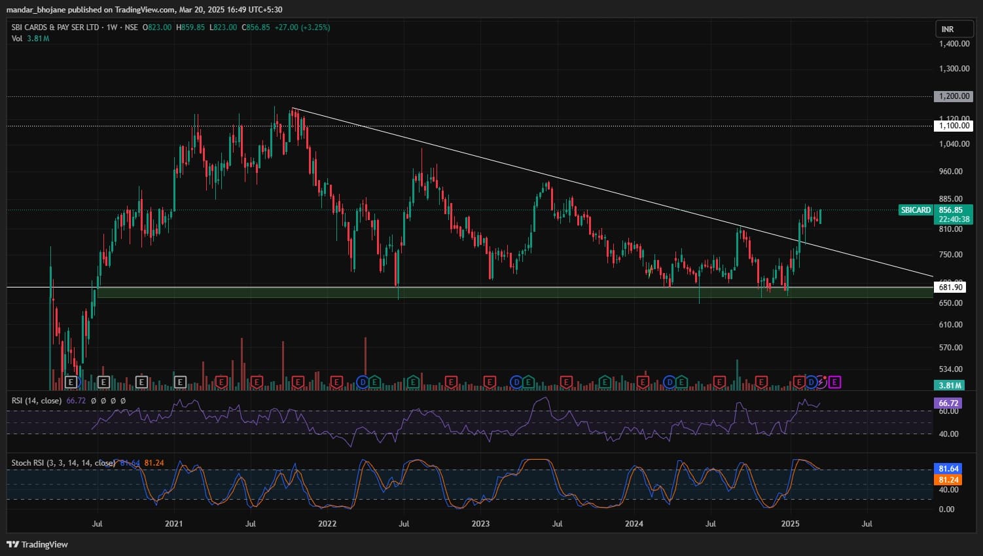This screenshot has width=983, height=556.
Task: Select the RSI (14, close) indicator legend
Action: click(37, 400)
